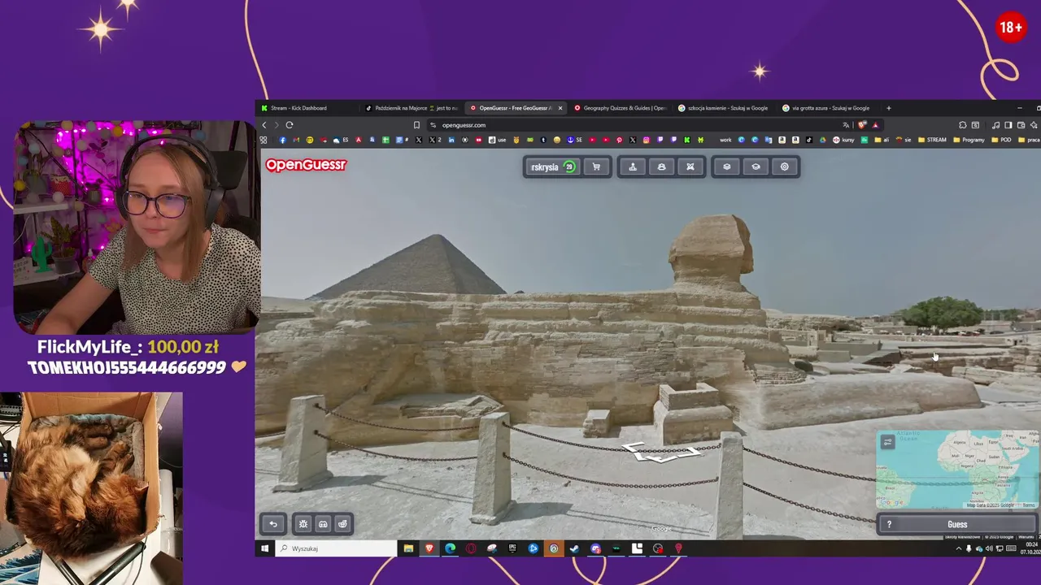Click the question mark hint button
Viewport: 1041px width, 585px height.
[889, 524]
